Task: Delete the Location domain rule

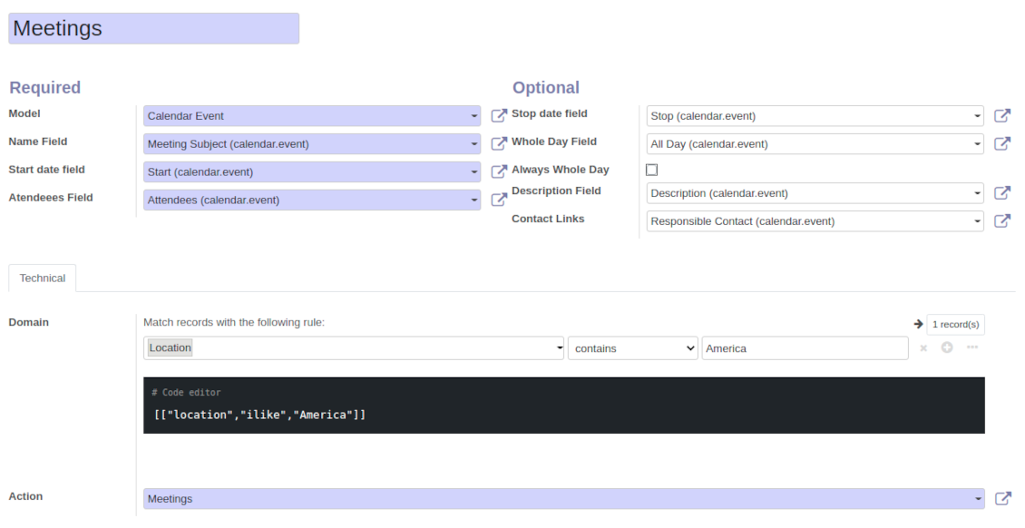Action: pyautogui.click(x=923, y=348)
